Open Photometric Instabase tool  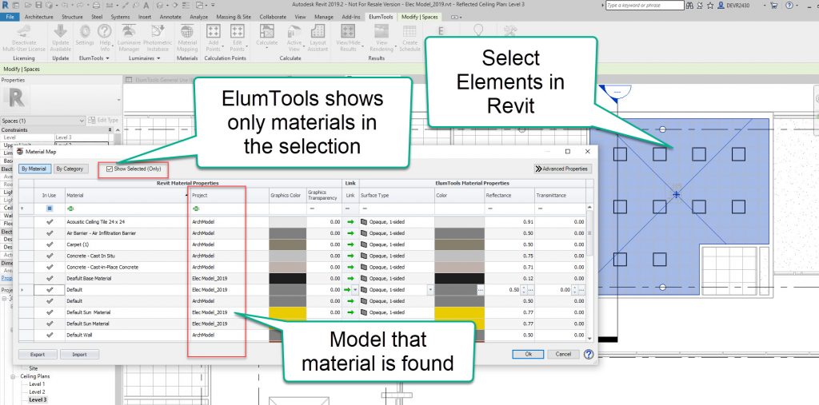158,31
